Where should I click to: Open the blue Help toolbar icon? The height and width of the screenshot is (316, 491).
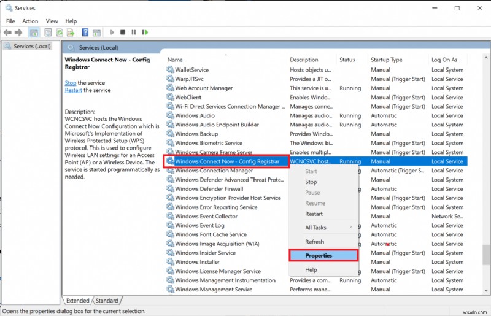(85, 33)
